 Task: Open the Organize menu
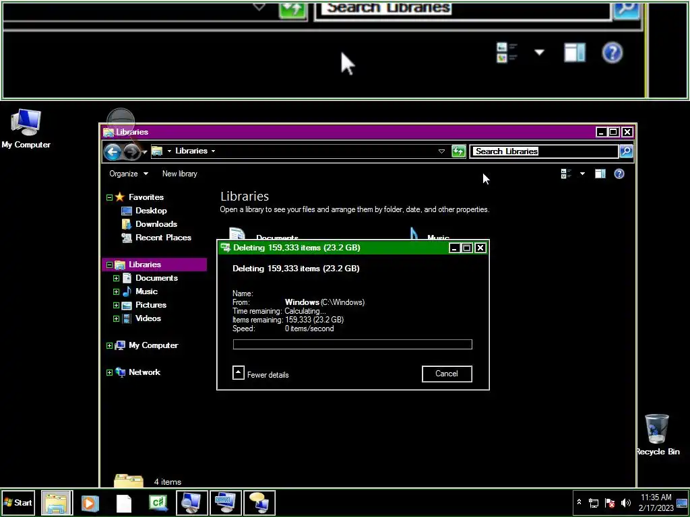(x=129, y=174)
